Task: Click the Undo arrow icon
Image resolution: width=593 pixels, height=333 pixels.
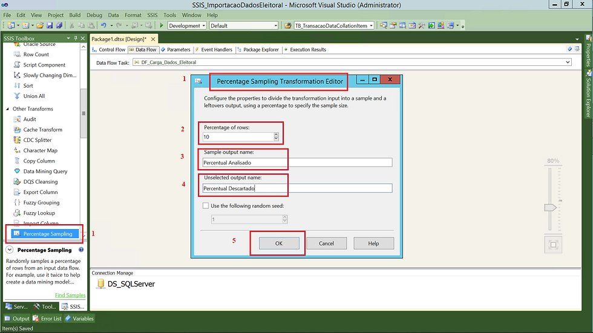Action: (103, 25)
